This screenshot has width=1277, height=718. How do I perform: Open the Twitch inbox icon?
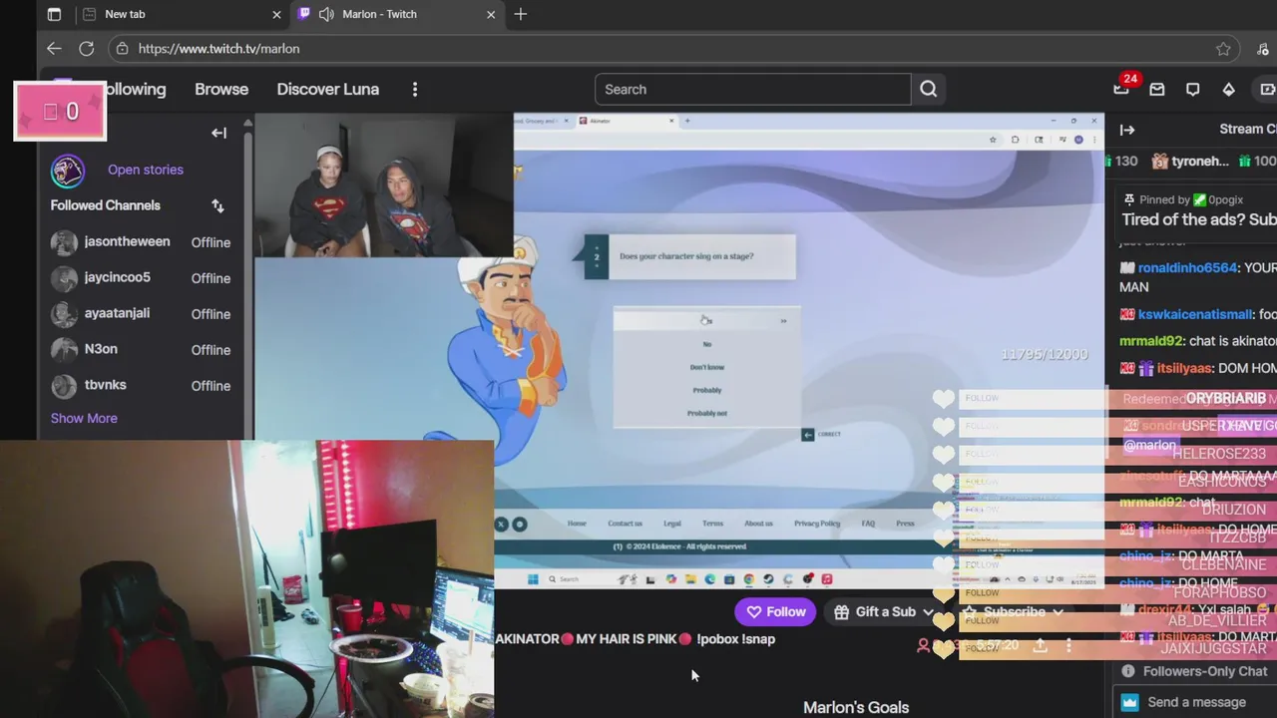(x=1157, y=89)
